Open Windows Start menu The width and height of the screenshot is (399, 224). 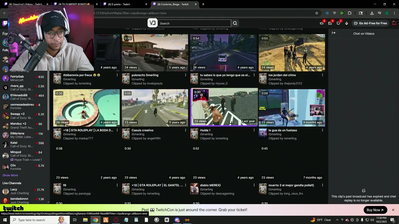point(5,220)
